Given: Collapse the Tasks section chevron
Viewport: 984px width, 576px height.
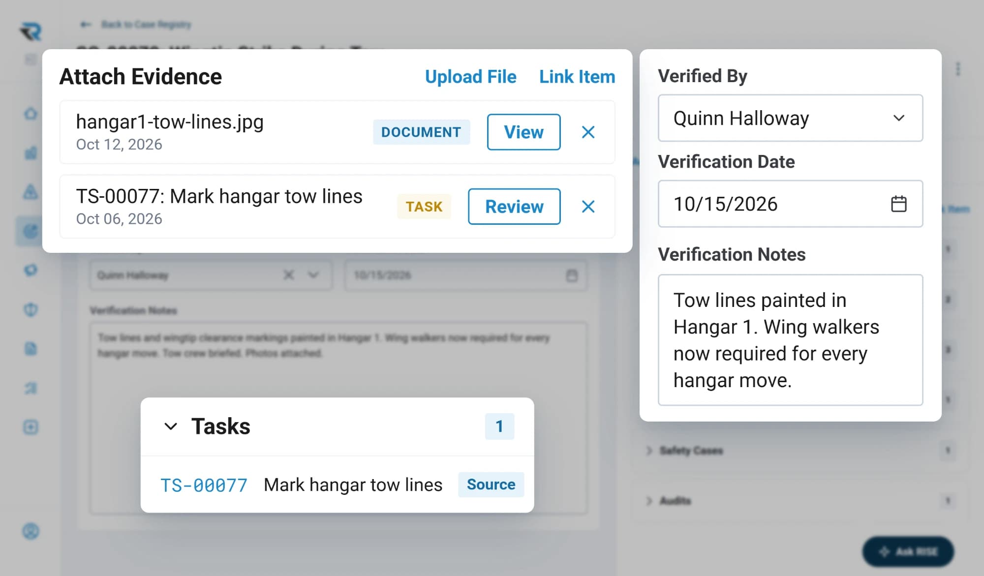Looking at the screenshot, I should (171, 426).
